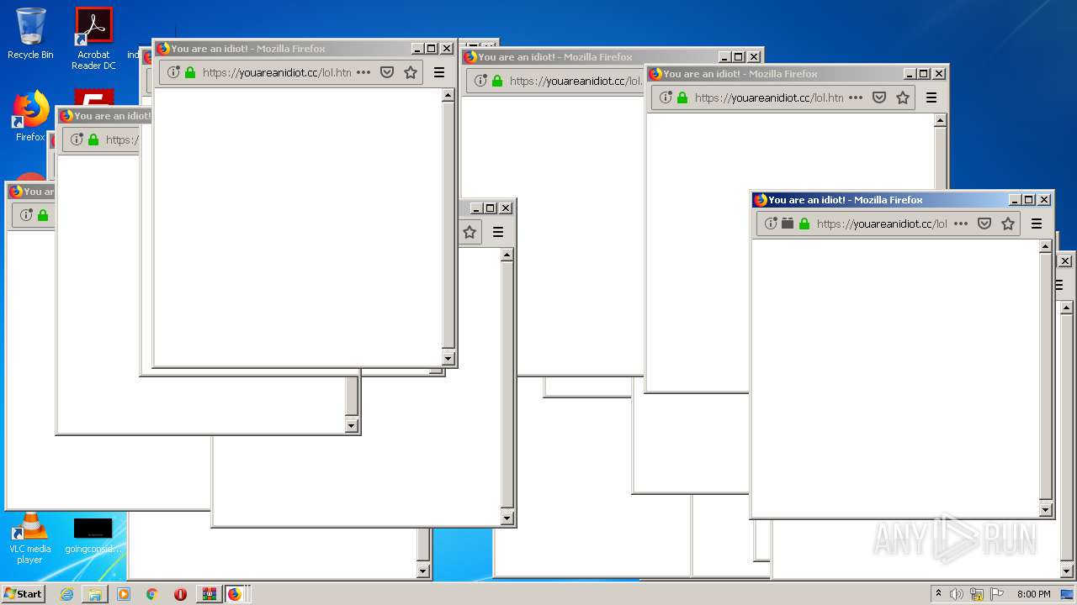Click the vertical scrollbar track of the active window
This screenshot has height=605, width=1077.
(1046, 378)
